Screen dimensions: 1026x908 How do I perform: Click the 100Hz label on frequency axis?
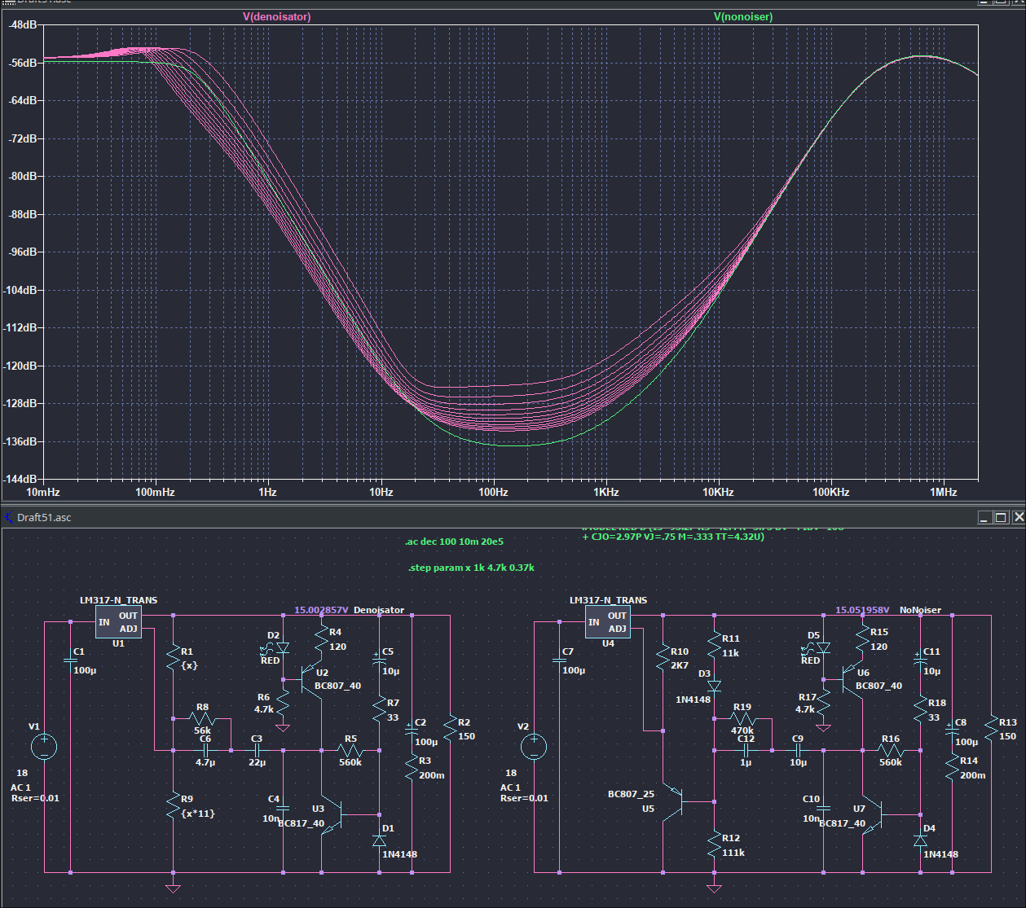(x=494, y=492)
